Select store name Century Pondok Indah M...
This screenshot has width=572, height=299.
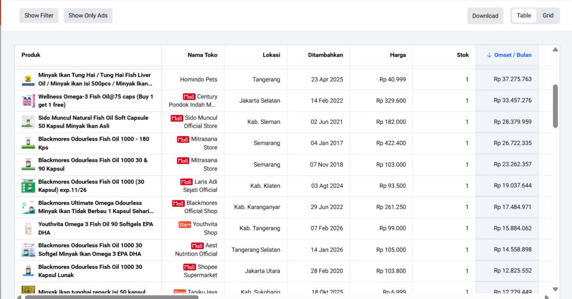coord(193,100)
